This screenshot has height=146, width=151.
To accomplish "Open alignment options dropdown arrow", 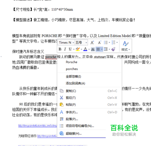I will tap(102, 49).
